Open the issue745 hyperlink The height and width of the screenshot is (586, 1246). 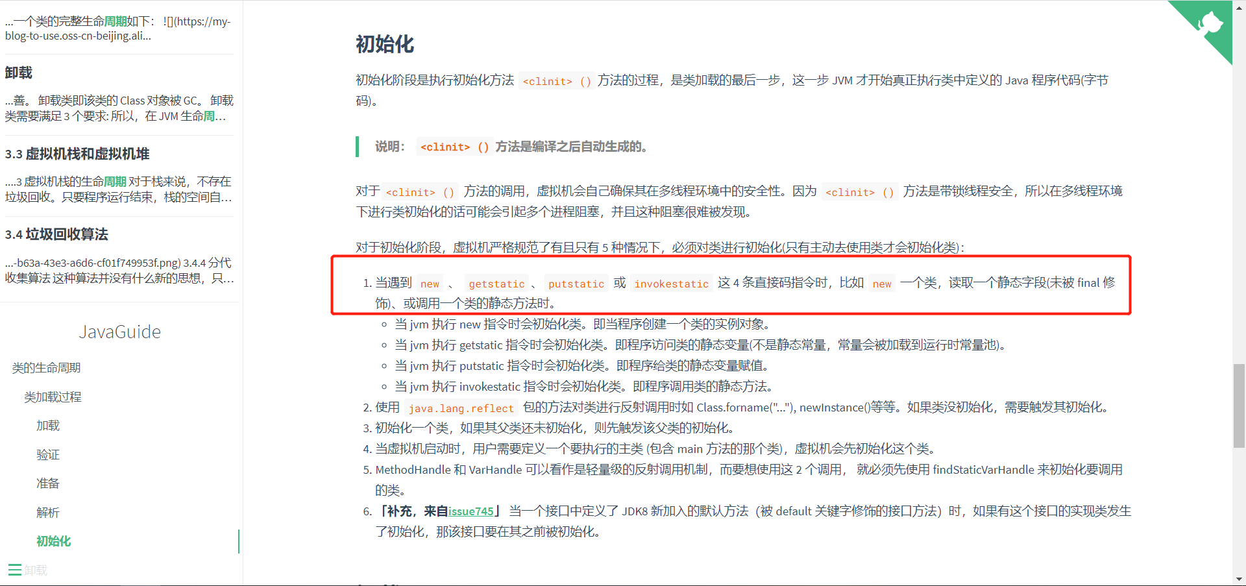472,511
